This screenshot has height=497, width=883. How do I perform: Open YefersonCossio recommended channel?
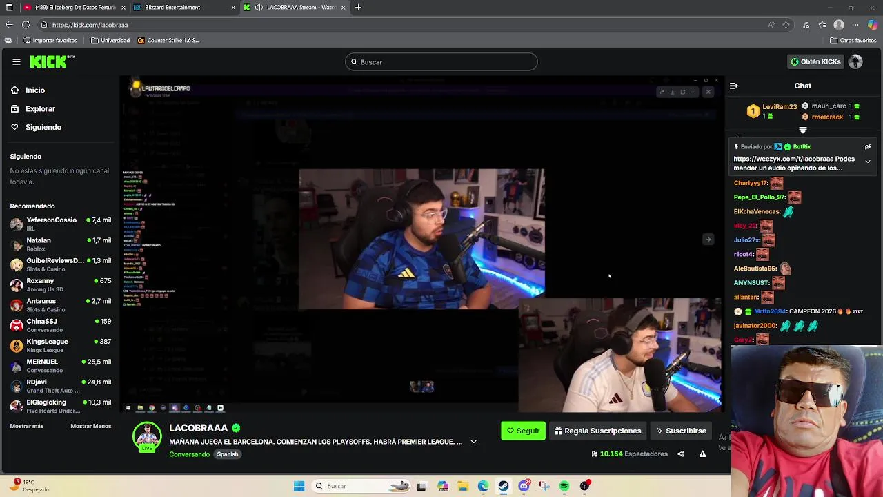(x=61, y=224)
